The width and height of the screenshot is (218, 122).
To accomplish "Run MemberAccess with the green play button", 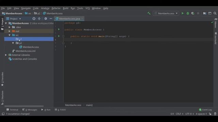I will point(183,14).
